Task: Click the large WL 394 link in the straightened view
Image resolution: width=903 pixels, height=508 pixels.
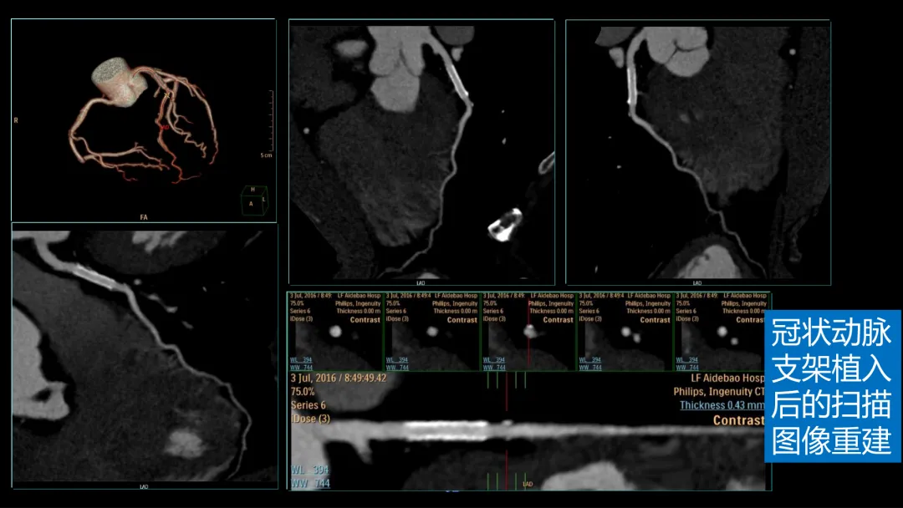Action: point(310,470)
